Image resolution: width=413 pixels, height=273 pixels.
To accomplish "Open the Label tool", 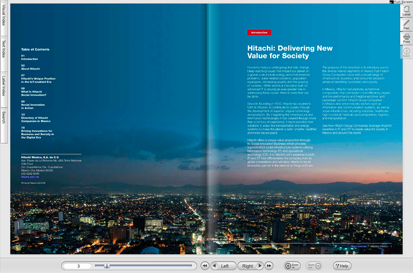I will point(406,11).
